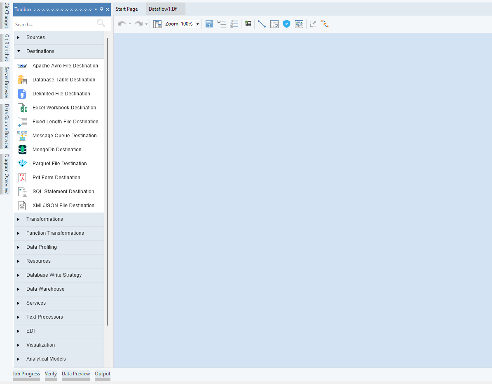Click the diagonal blue line toolbar icon
492x384 pixels.
point(262,24)
